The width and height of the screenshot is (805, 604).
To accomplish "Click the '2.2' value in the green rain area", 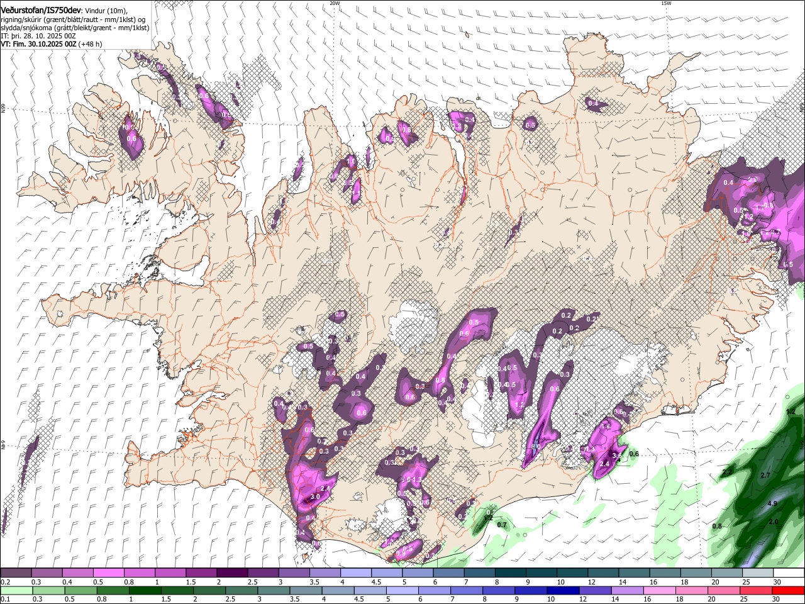I will tap(727, 472).
